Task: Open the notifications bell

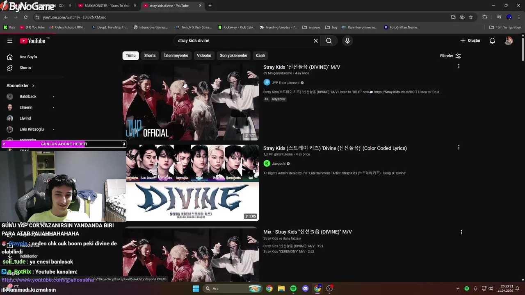Action: tap(493, 41)
